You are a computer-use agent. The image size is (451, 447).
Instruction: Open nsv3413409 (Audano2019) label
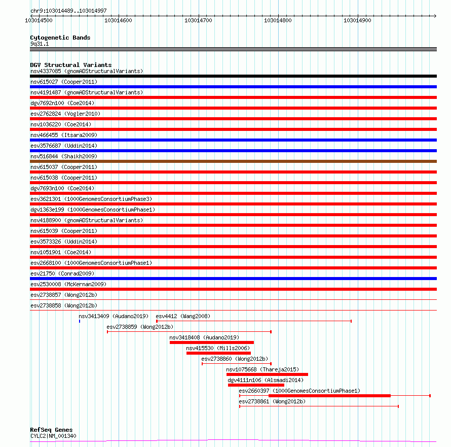tap(114, 316)
